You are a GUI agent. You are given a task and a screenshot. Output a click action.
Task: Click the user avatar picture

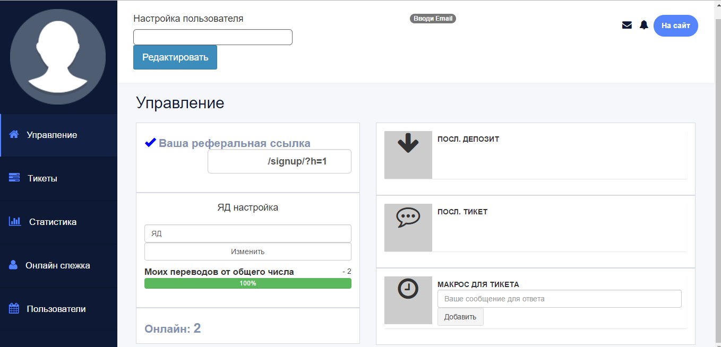coord(58,56)
